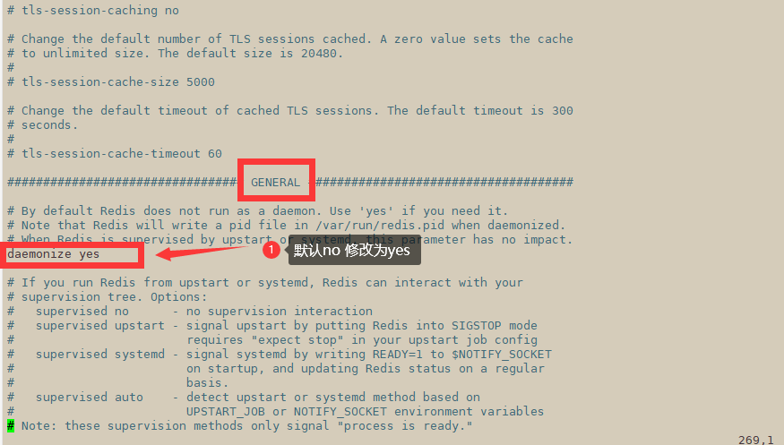Click the red numbered annotation badge 1

pos(271,250)
